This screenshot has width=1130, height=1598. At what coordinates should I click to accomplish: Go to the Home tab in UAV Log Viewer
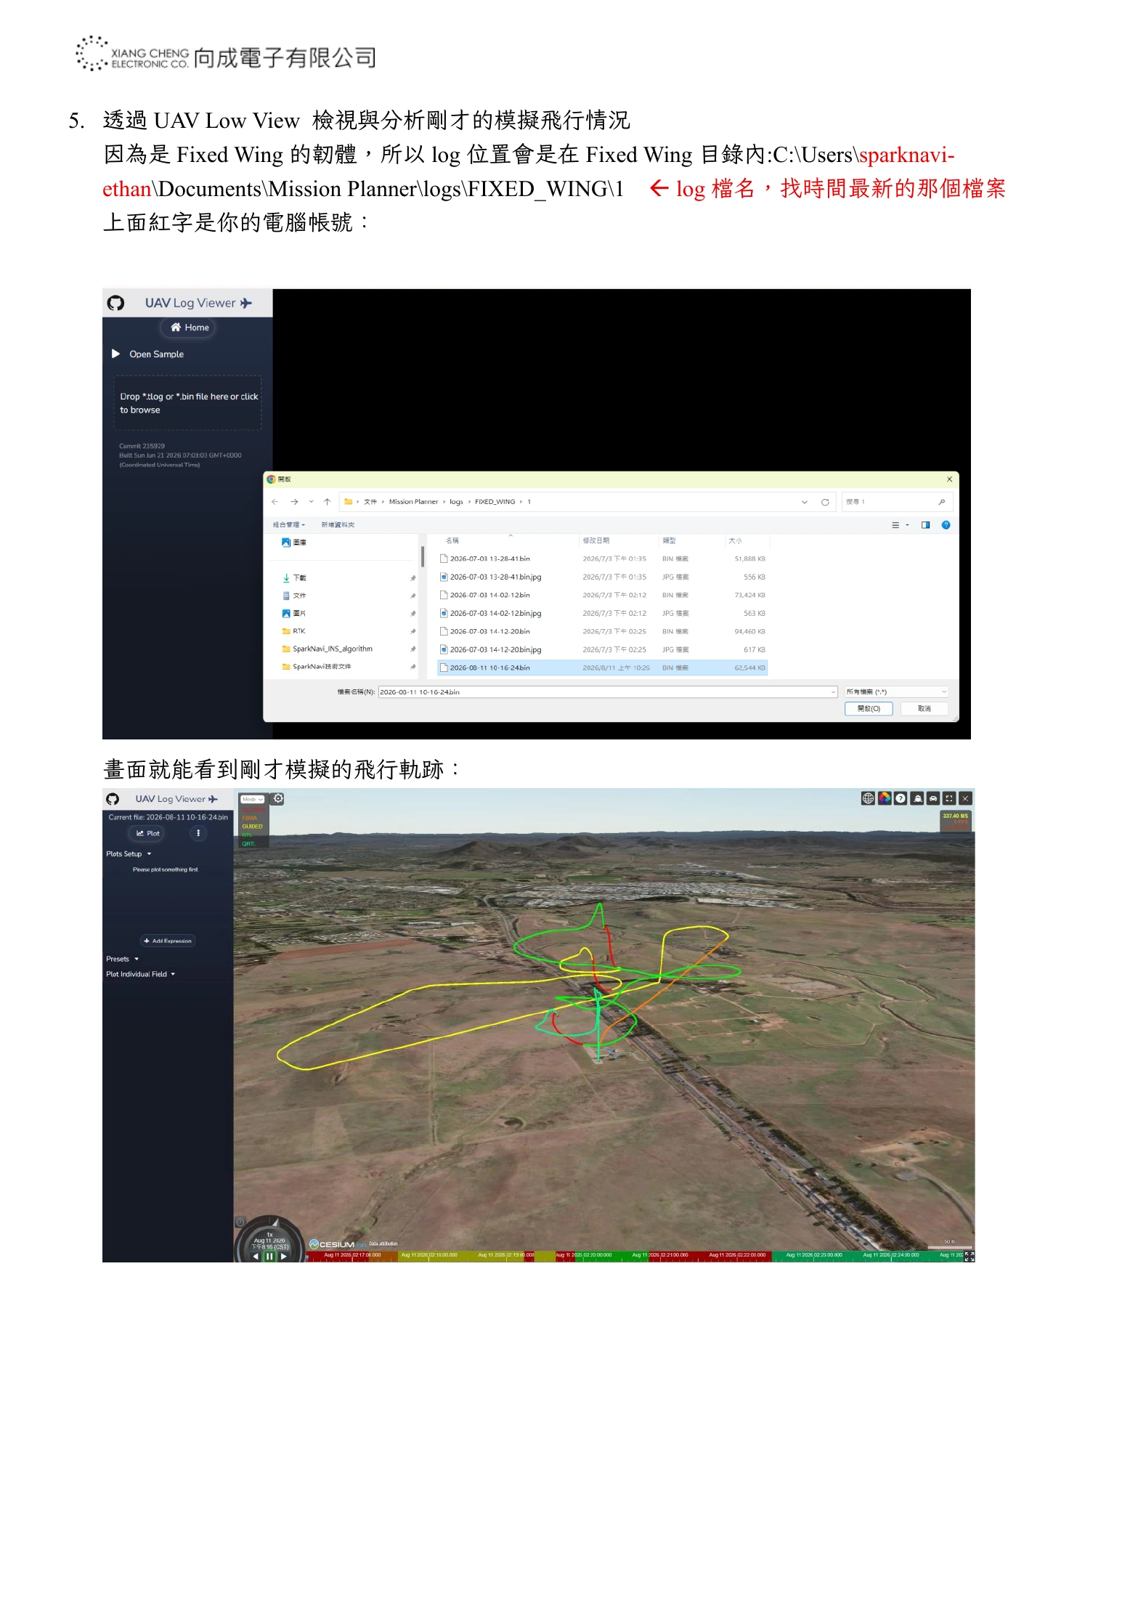[x=190, y=328]
